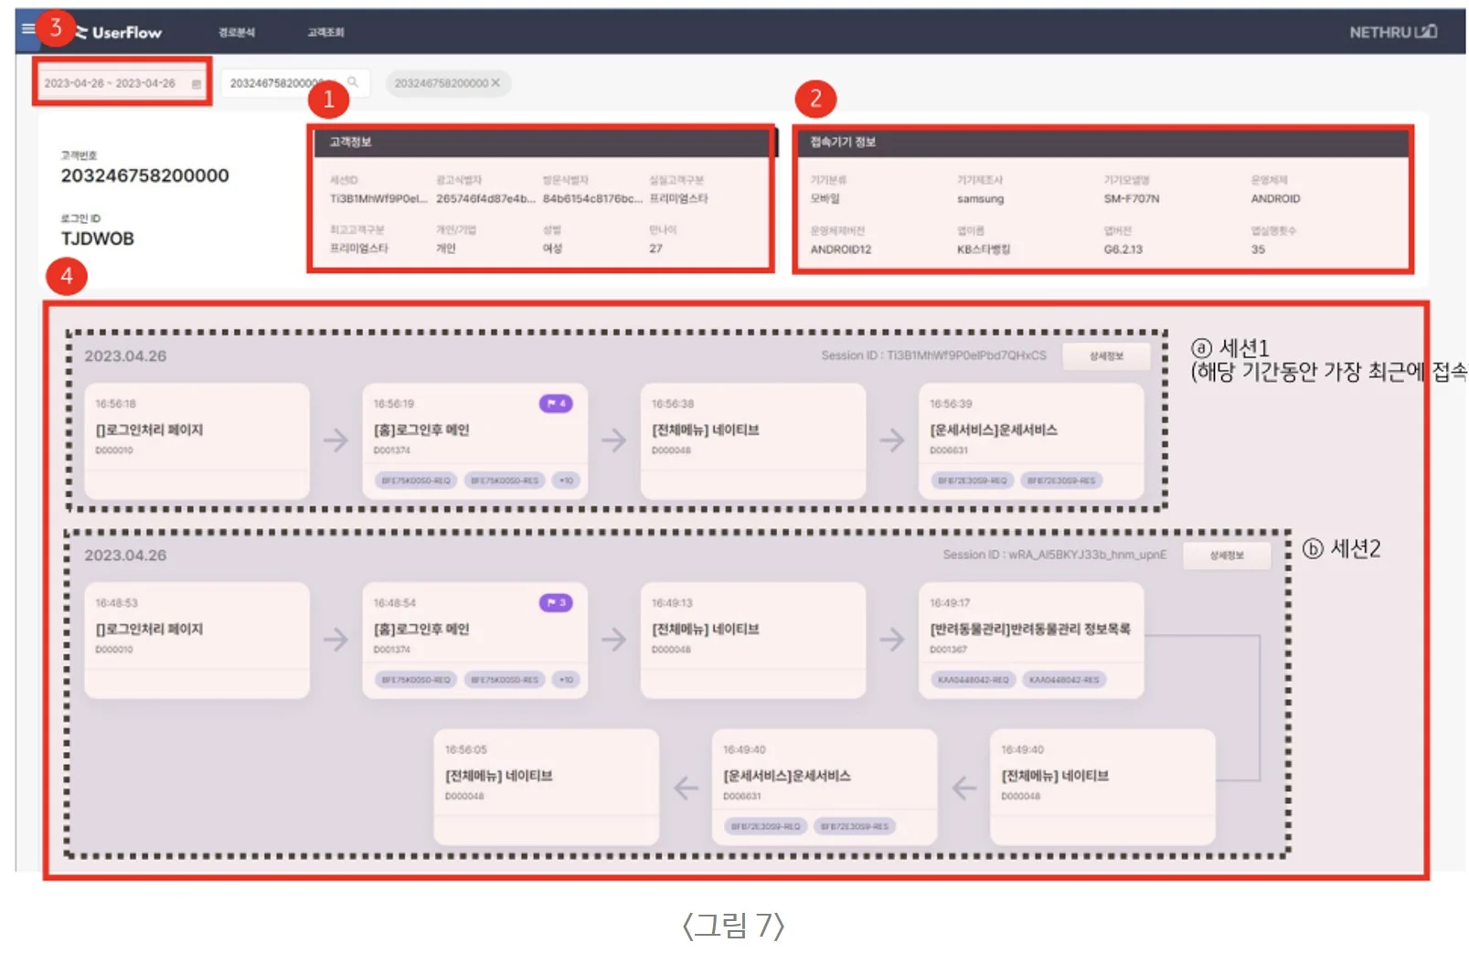Expand the +10 tag in 16:56:19 card

pyautogui.click(x=566, y=481)
